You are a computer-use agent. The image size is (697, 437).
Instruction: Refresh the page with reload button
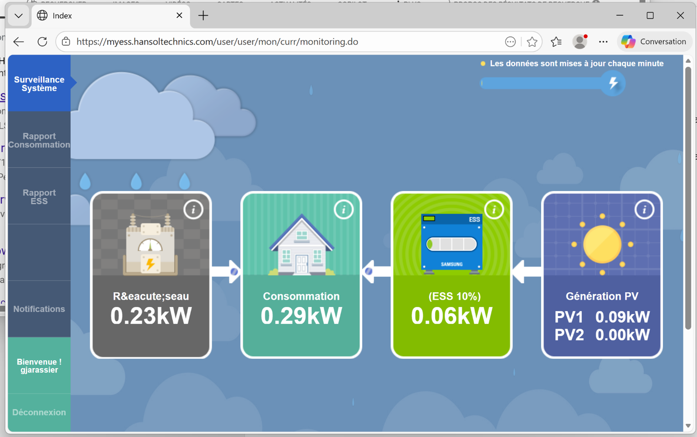click(42, 42)
